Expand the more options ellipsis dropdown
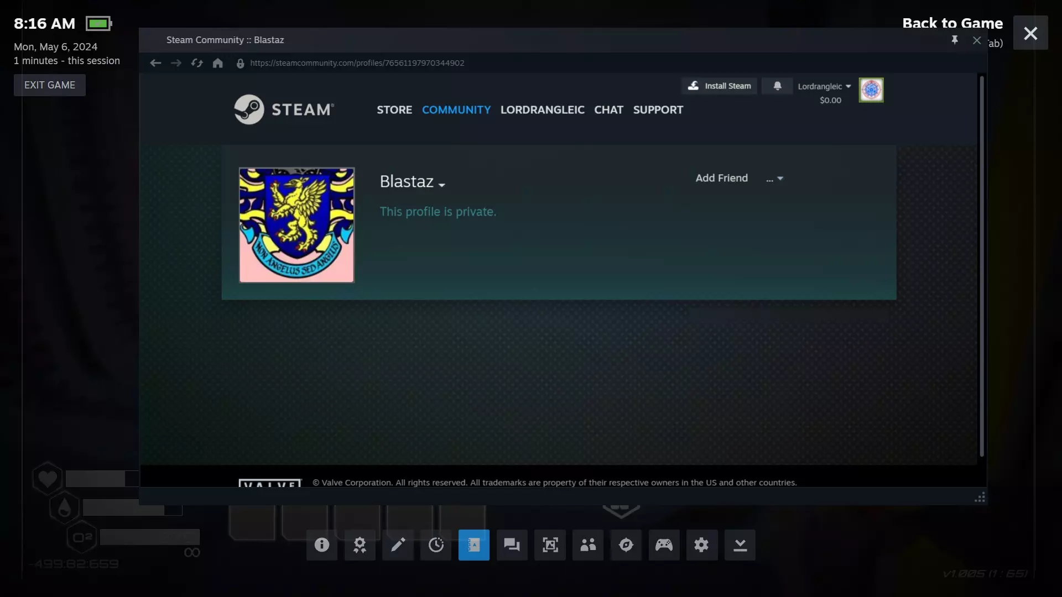 (774, 179)
